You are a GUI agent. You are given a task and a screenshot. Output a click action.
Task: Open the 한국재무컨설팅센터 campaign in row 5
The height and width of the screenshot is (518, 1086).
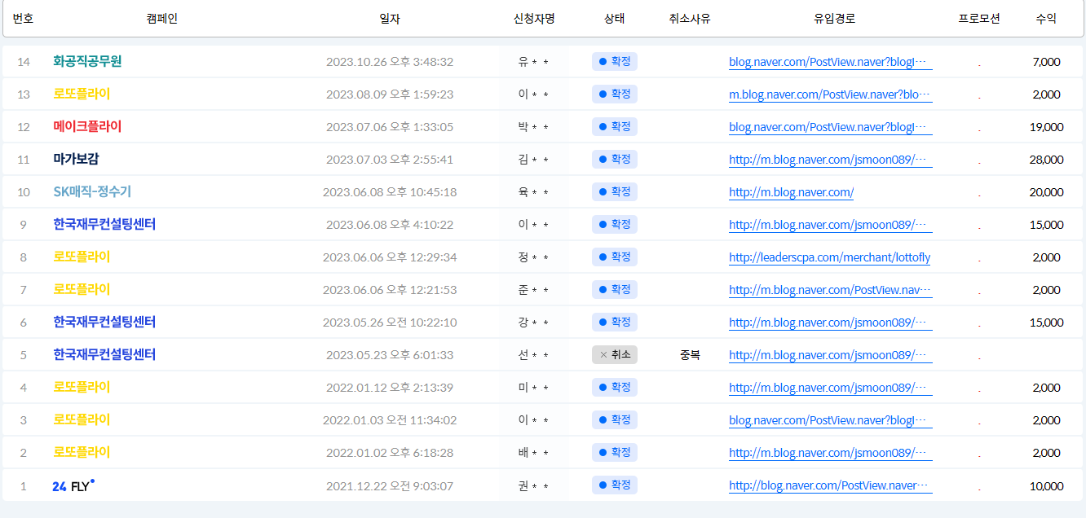click(104, 355)
